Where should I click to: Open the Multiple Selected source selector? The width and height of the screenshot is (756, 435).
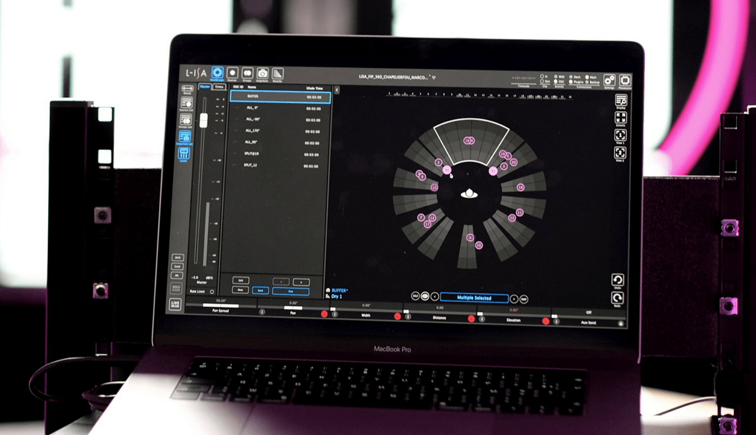474,298
